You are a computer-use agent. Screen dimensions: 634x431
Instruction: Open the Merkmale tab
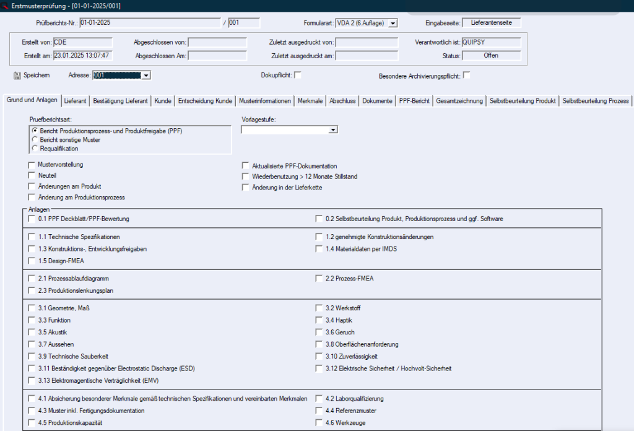310,101
